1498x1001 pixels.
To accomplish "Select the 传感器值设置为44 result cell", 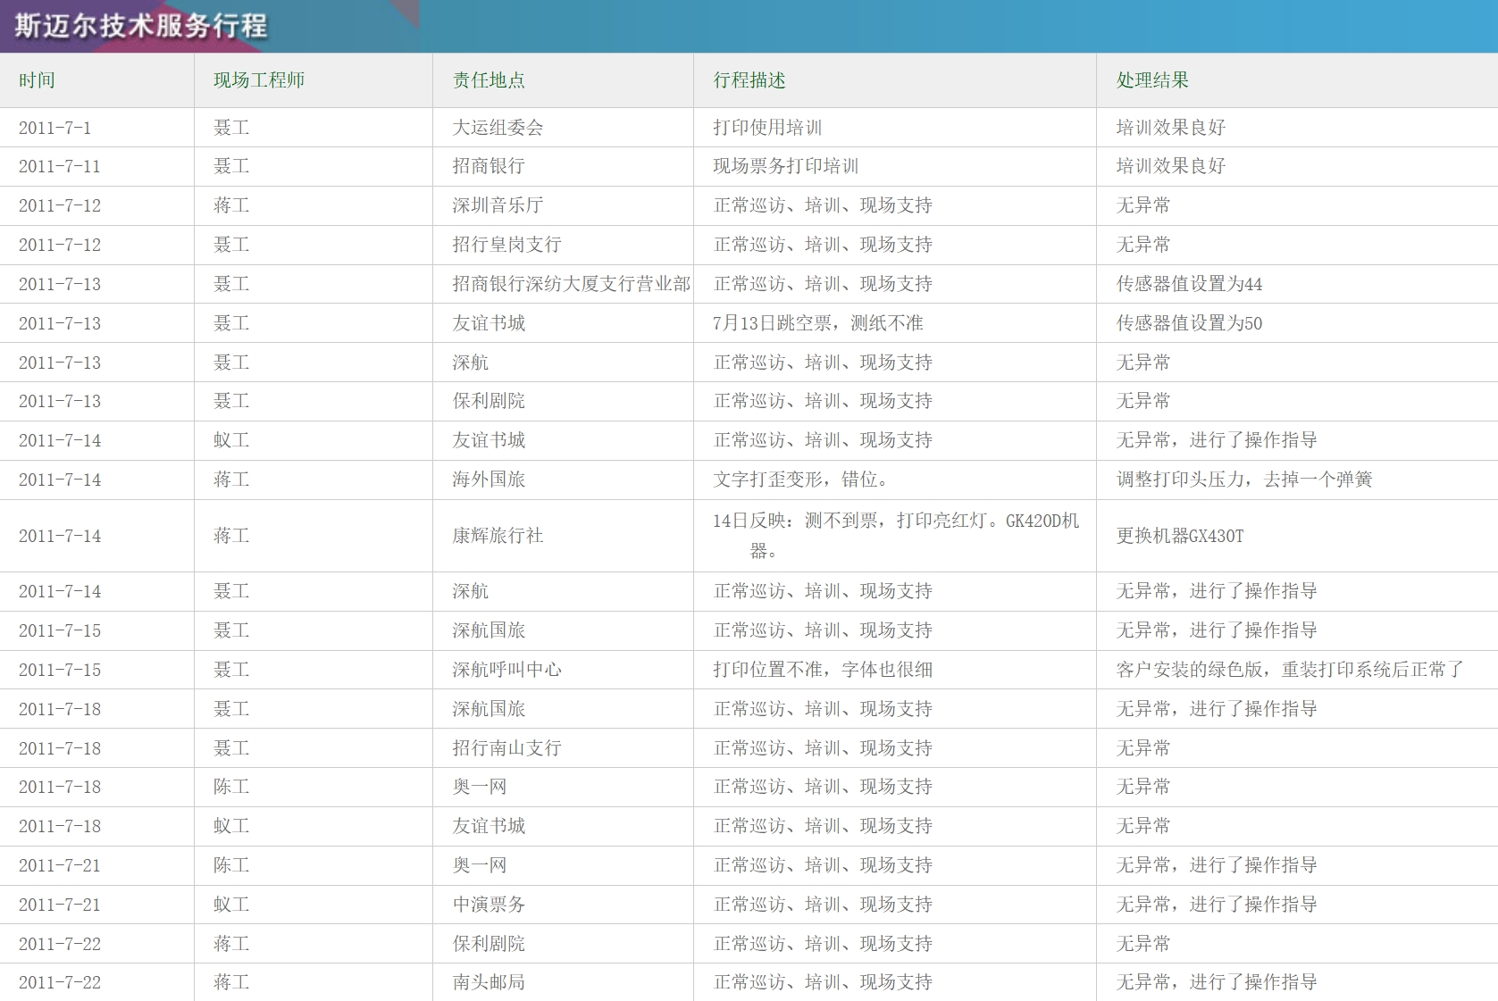I will tap(1189, 284).
